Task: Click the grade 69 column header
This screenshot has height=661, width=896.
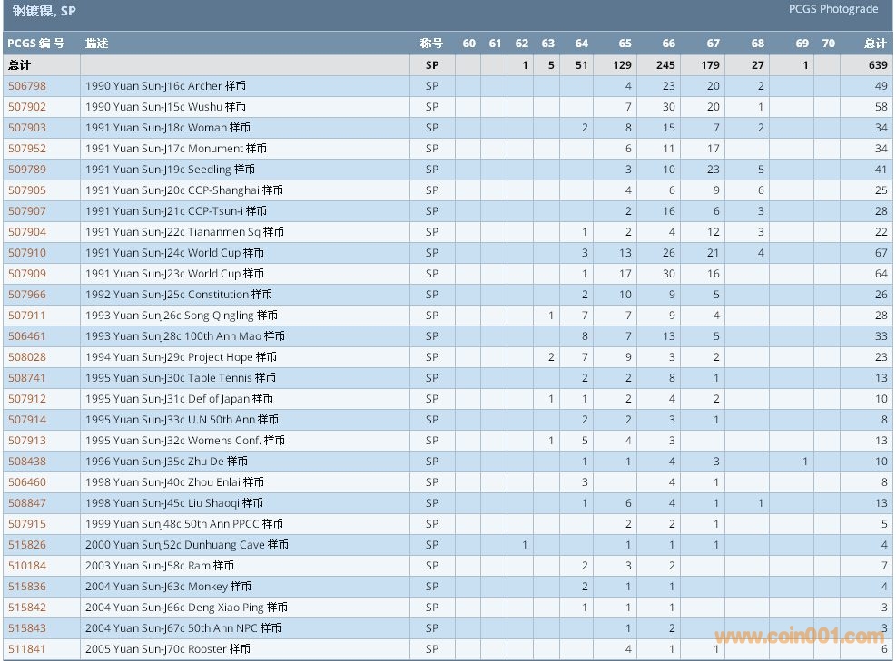Action: click(x=802, y=44)
